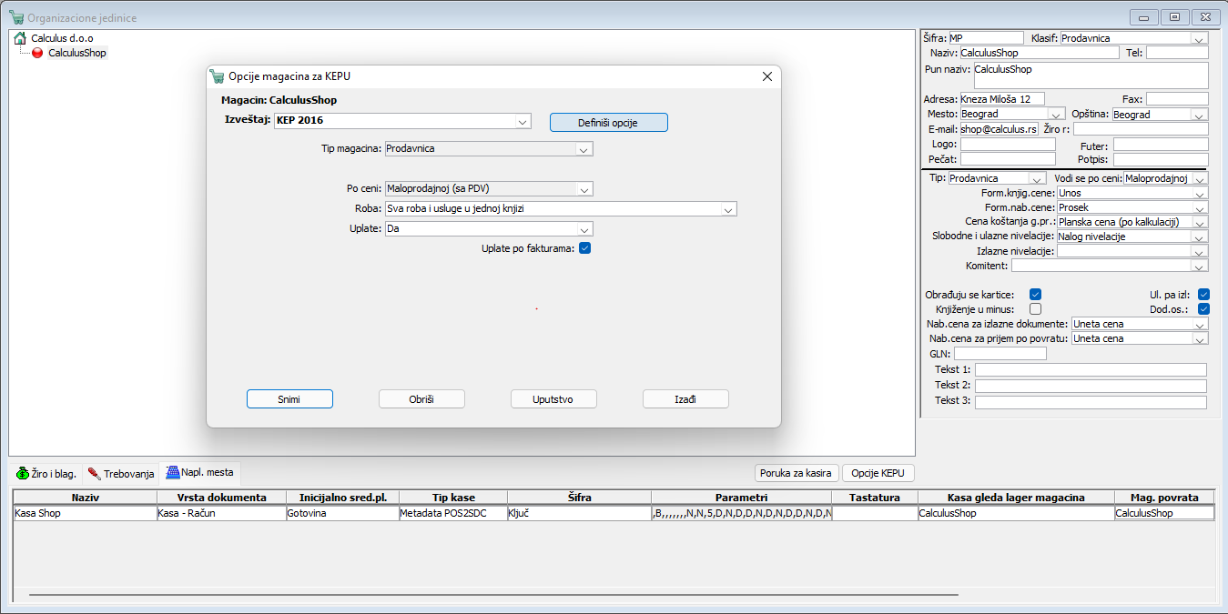Click the Snimi button
This screenshot has height=614, width=1228.
click(x=289, y=399)
